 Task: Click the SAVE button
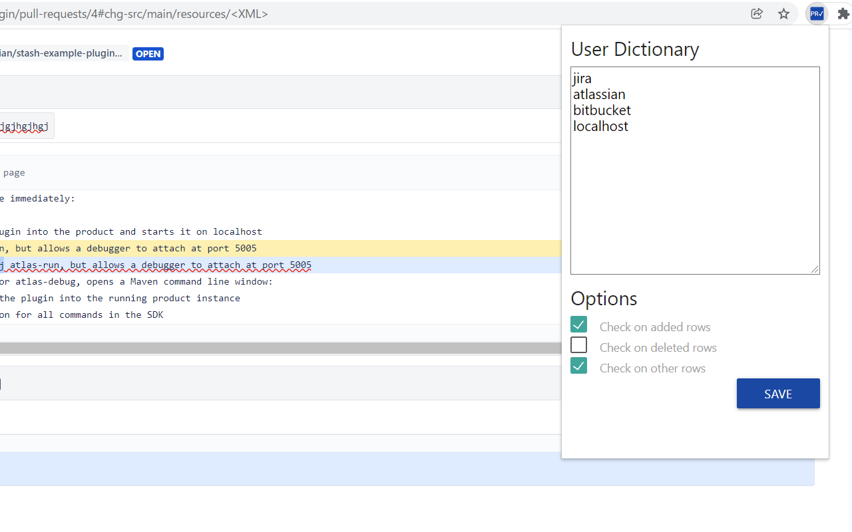tap(778, 393)
